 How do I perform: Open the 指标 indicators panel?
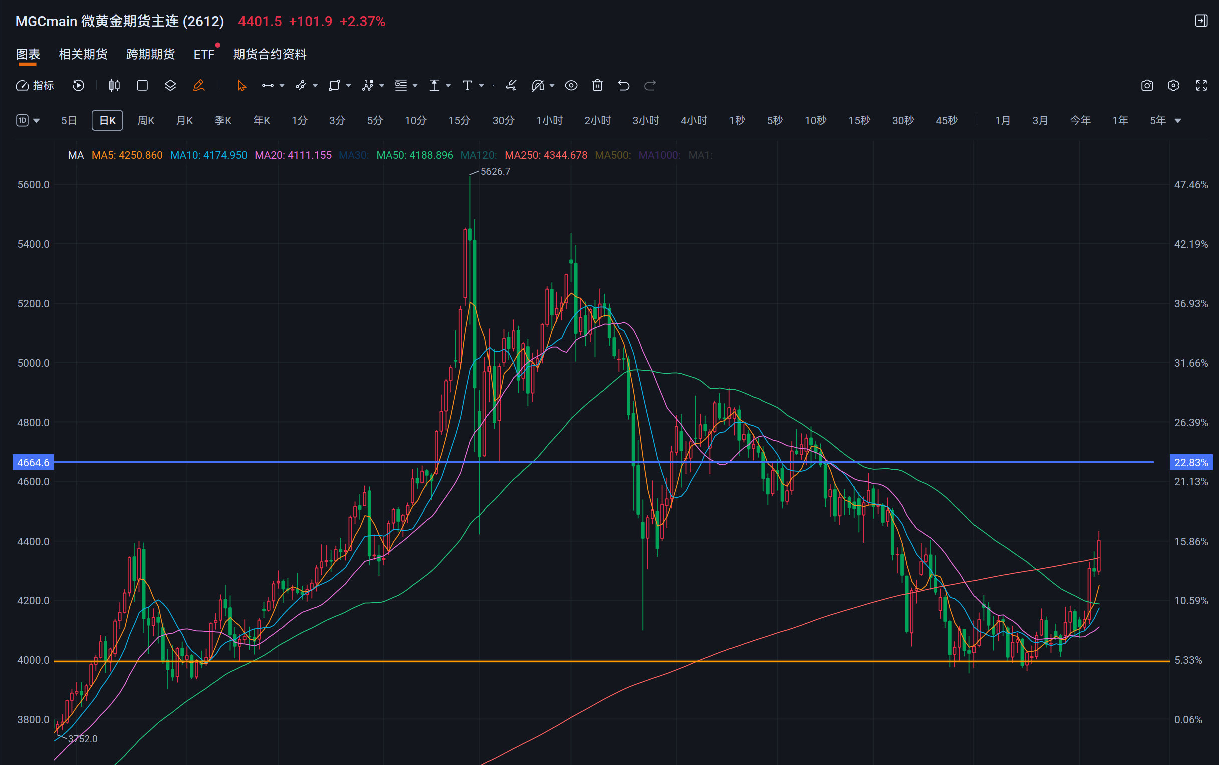(35, 86)
